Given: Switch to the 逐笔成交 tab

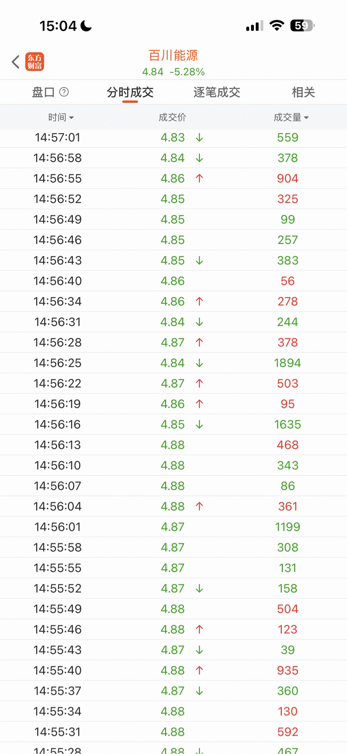Looking at the screenshot, I should coord(216,92).
